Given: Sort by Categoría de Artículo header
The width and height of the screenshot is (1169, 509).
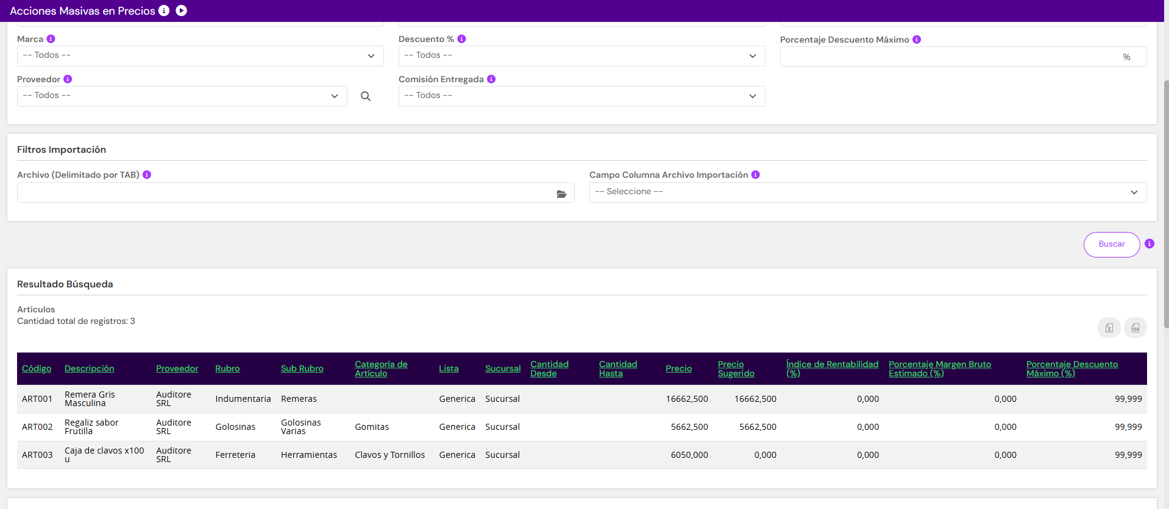Looking at the screenshot, I should 382,368.
